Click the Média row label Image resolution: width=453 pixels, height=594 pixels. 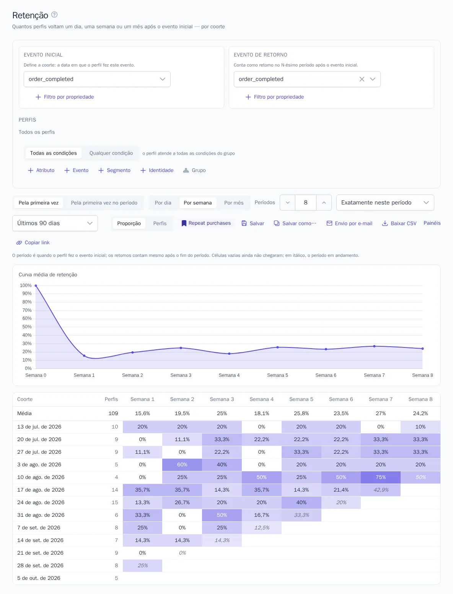(24, 414)
